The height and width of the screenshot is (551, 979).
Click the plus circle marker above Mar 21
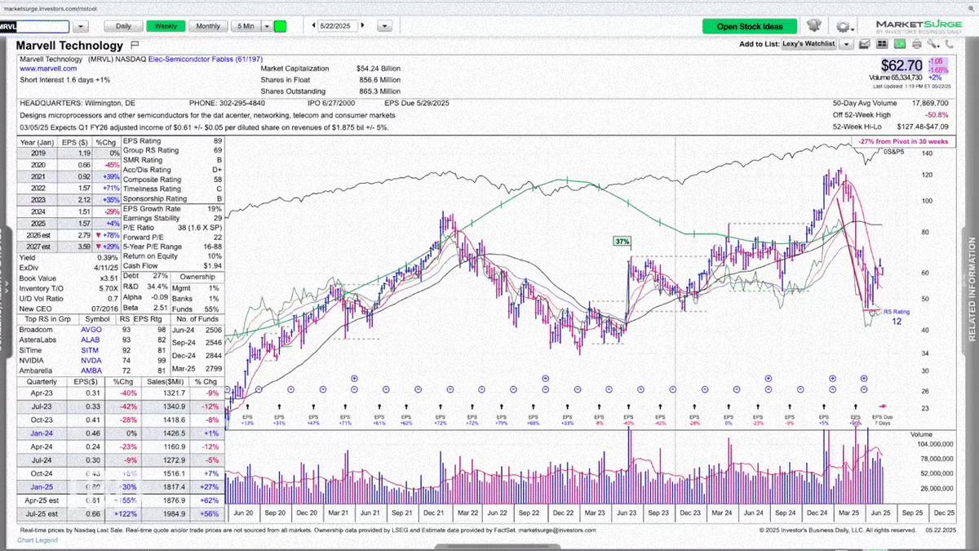pos(354,379)
